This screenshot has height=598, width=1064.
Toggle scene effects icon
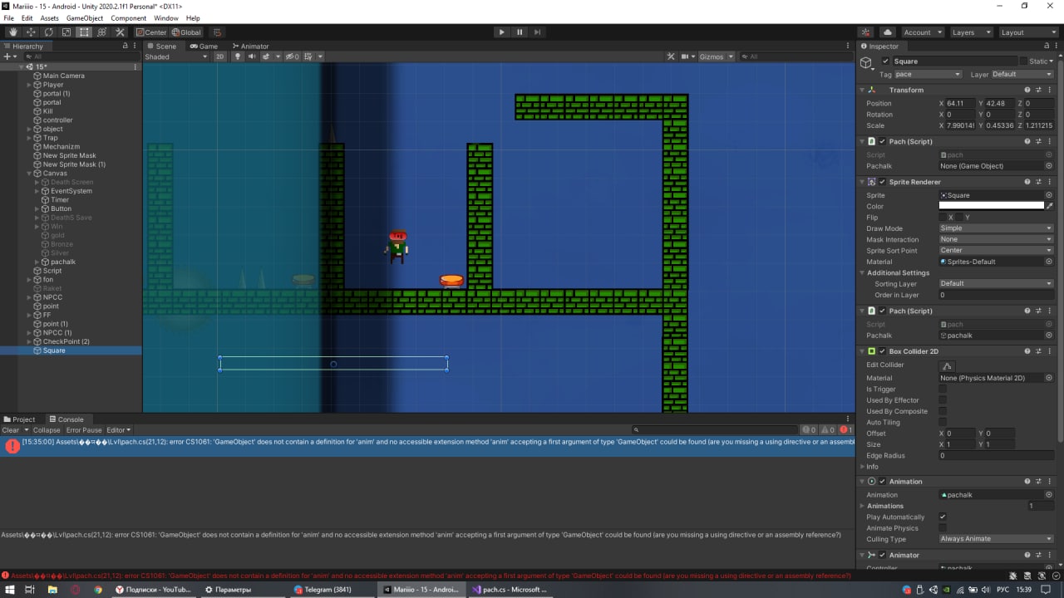pos(268,56)
